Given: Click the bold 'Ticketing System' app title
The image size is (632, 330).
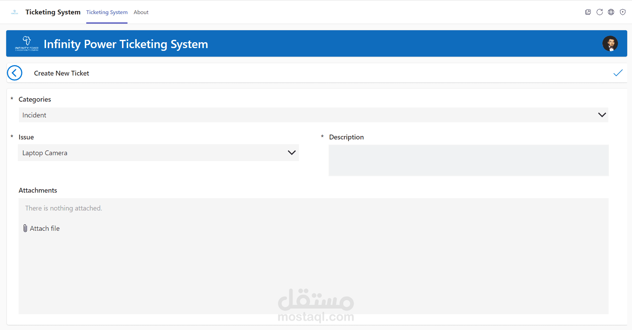Looking at the screenshot, I should tap(53, 12).
